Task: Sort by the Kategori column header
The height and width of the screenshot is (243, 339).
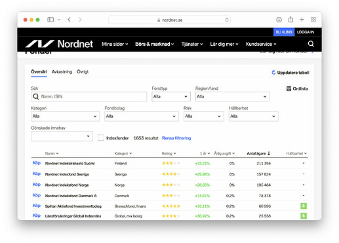Action: coord(123,153)
